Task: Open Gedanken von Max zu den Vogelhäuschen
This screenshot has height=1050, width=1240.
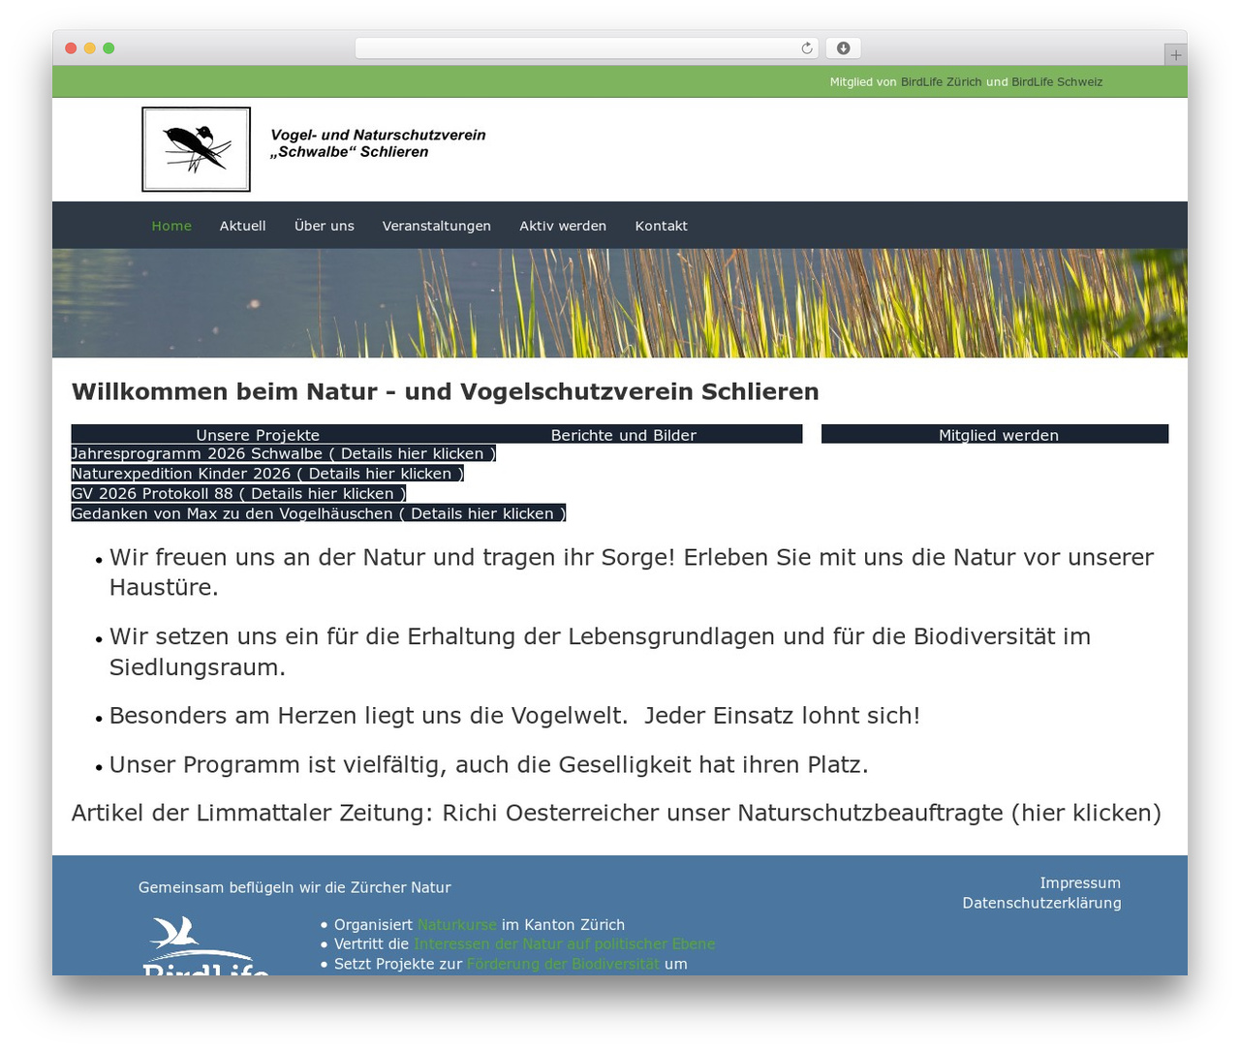Action: click(x=319, y=513)
